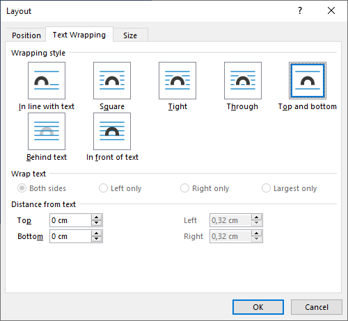Choose the Behind text wrapping icon

tap(47, 131)
